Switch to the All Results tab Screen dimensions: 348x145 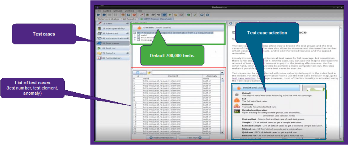pyautogui.click(x=129, y=19)
